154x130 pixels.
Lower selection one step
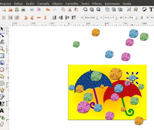tap(61, 18)
